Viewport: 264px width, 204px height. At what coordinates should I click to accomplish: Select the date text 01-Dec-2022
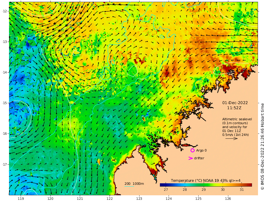pyautogui.click(x=235, y=103)
